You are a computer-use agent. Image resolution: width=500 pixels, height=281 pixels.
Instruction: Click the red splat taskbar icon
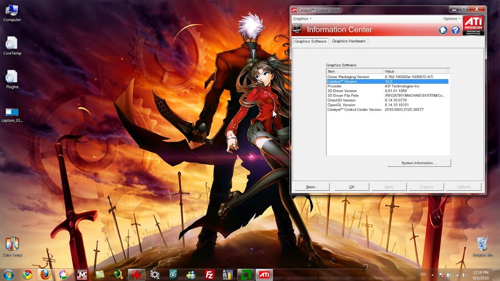tap(137, 275)
